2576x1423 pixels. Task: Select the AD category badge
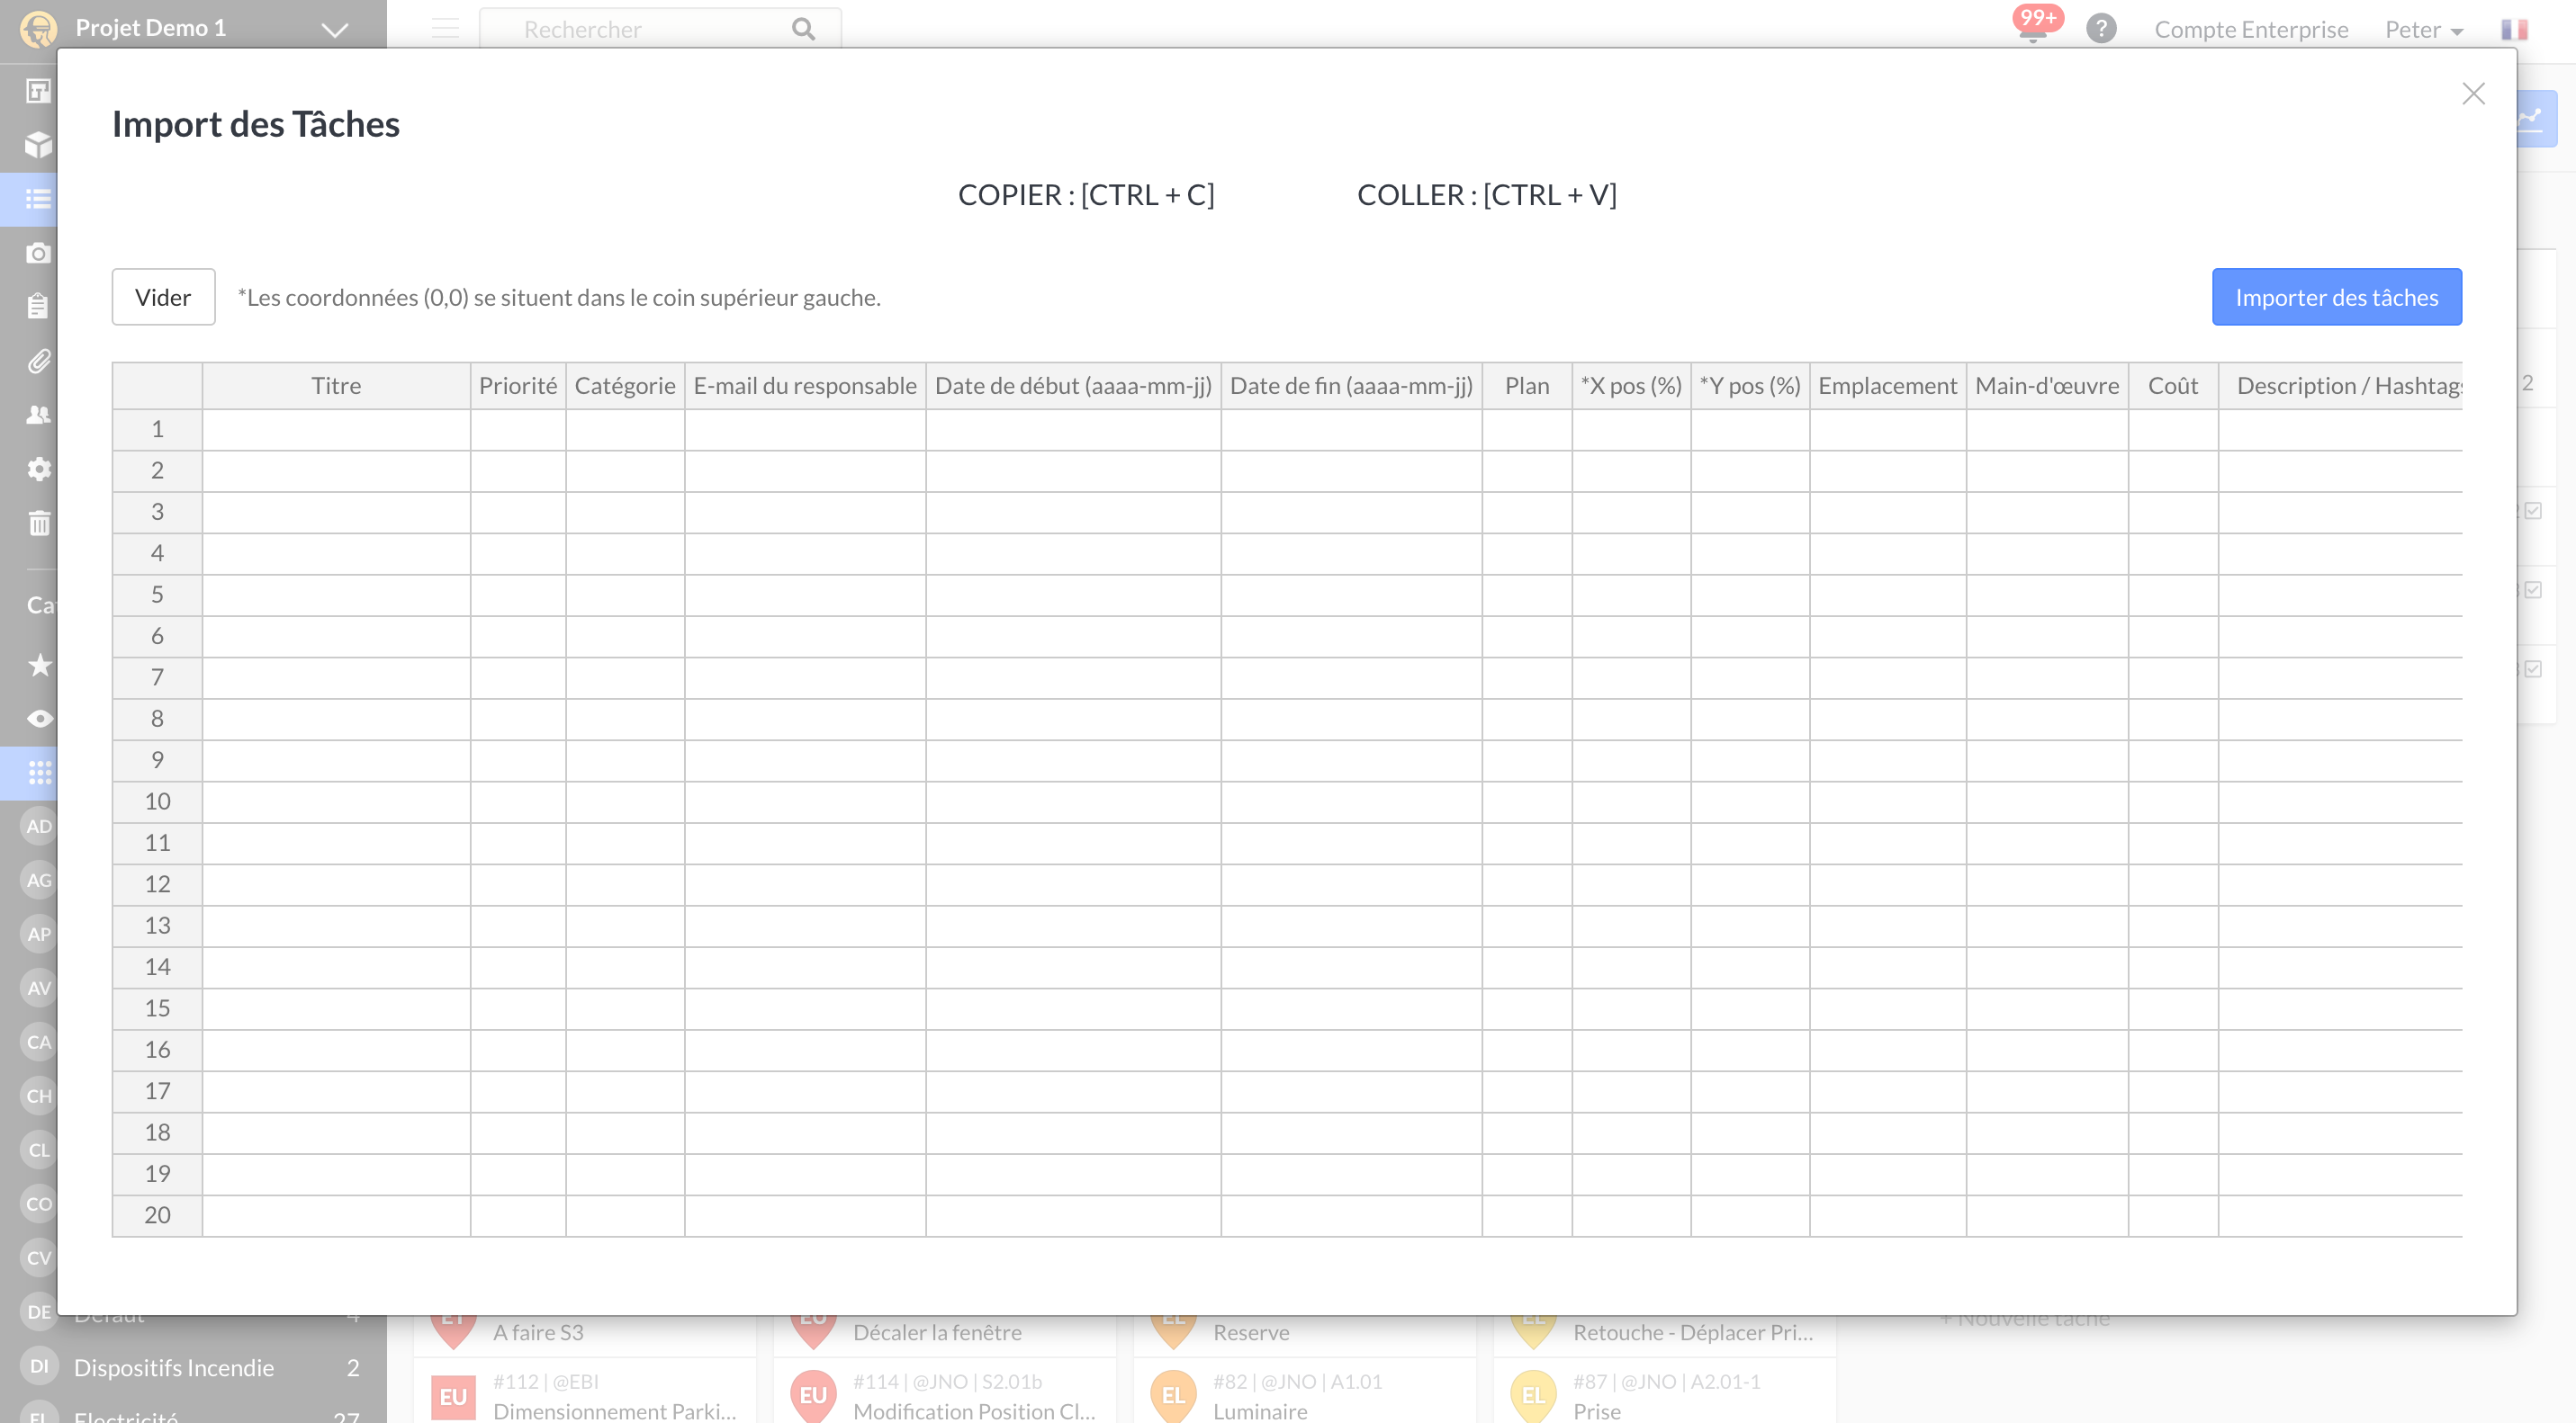pos(39,827)
